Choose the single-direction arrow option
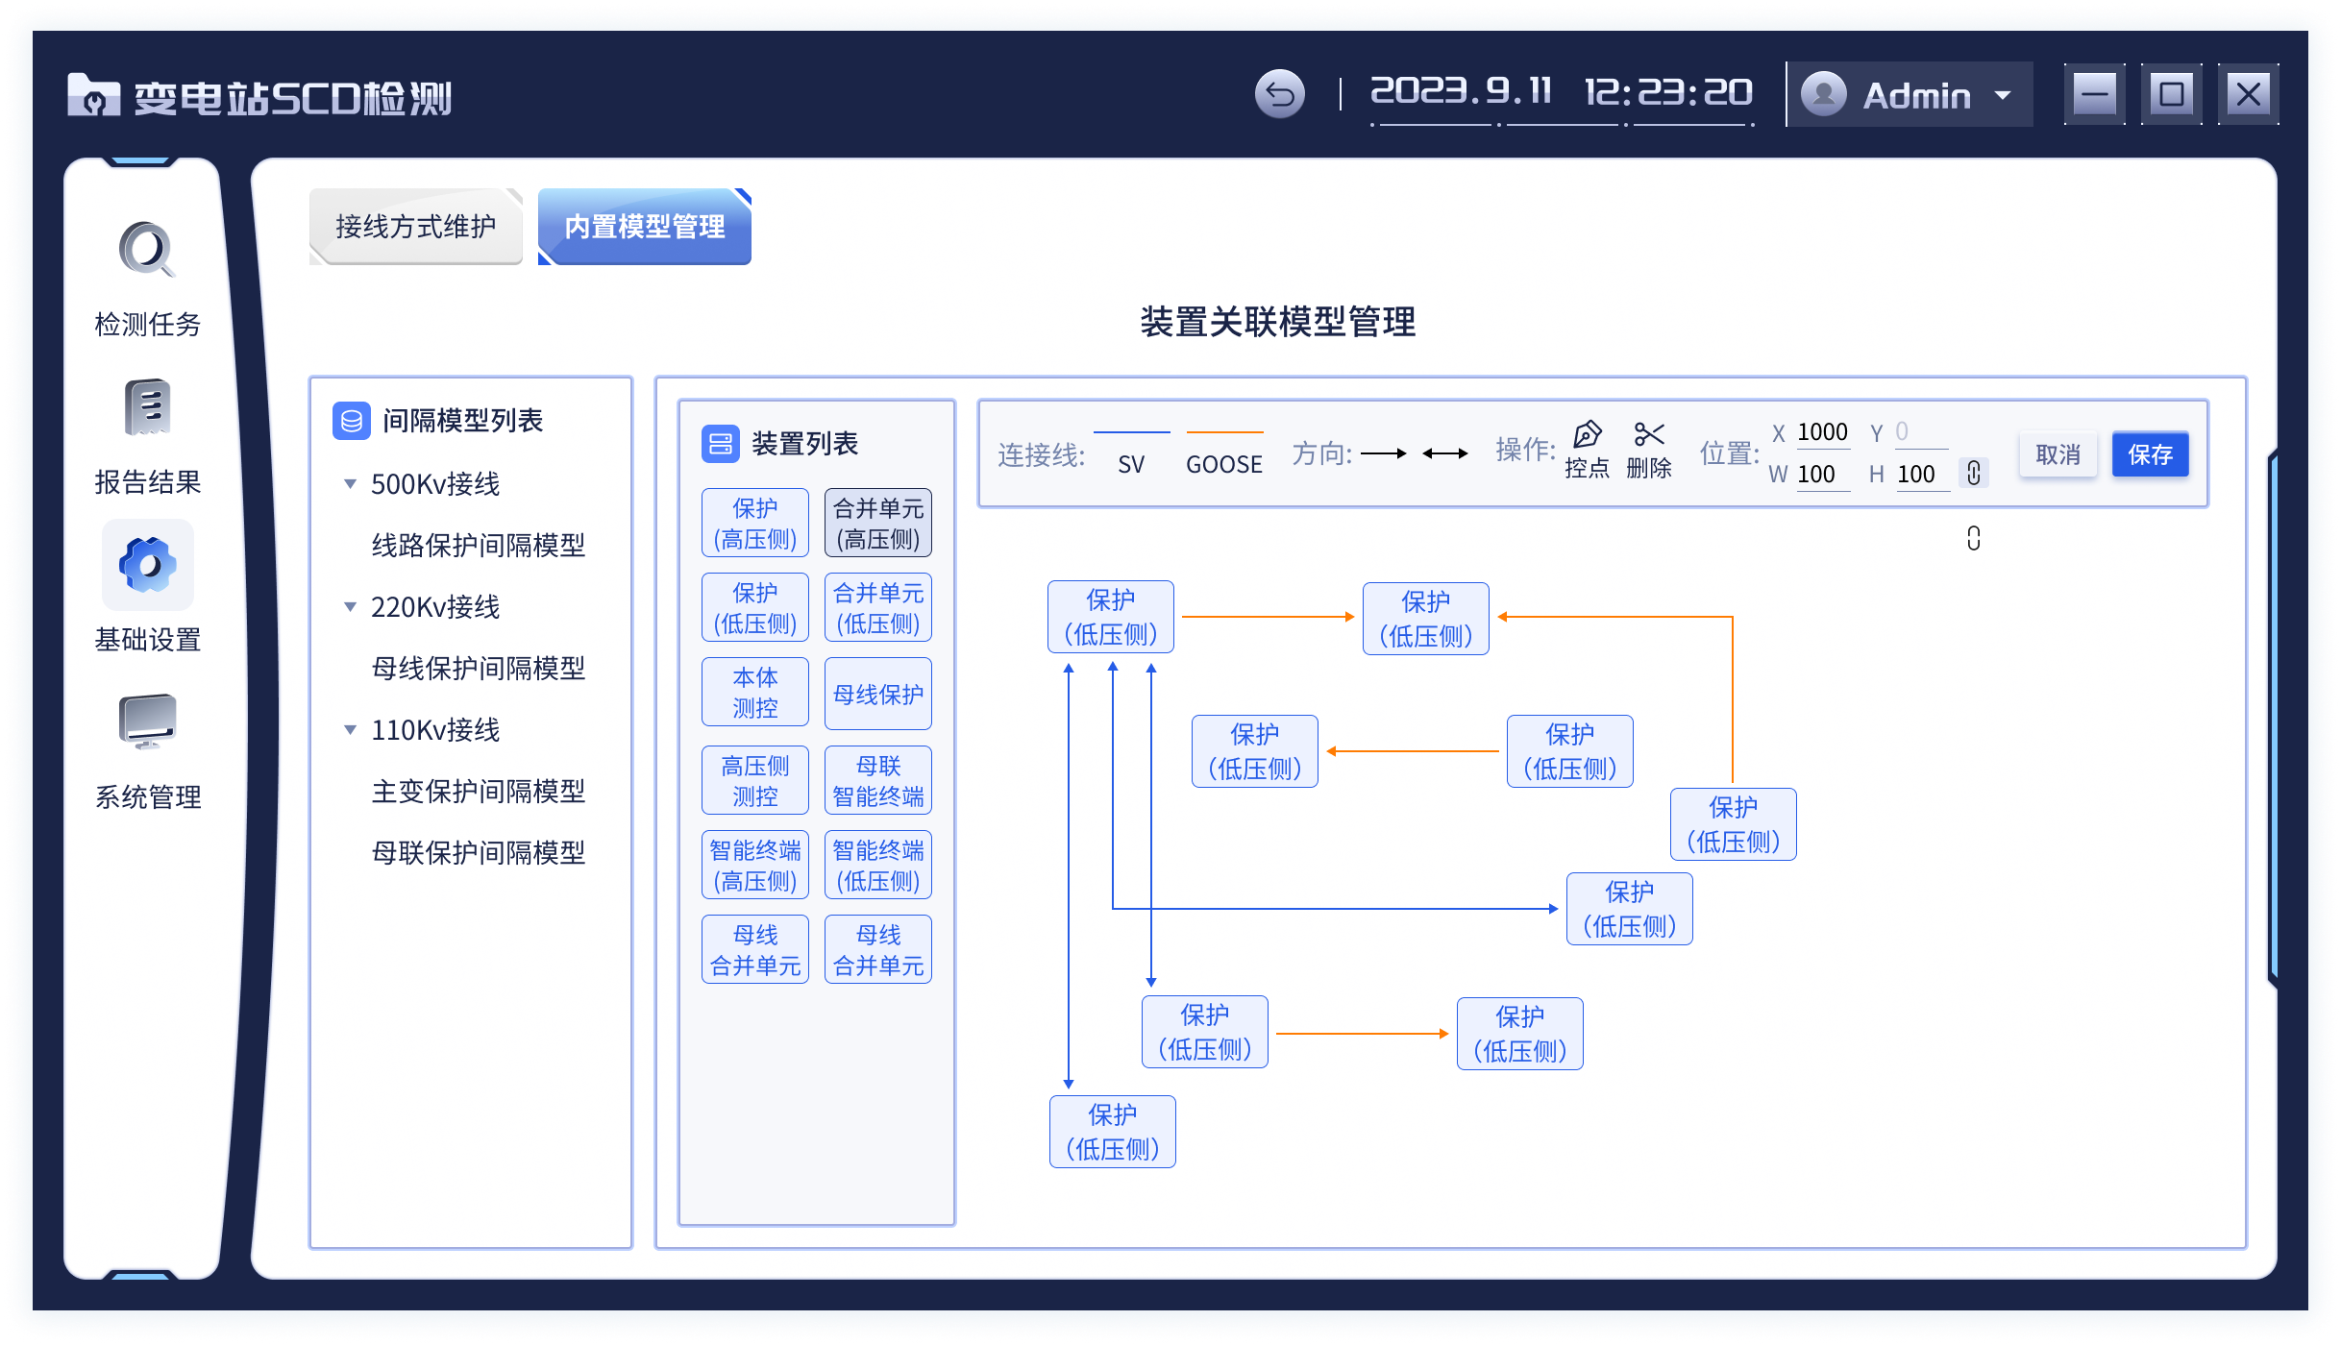 click(x=1384, y=453)
